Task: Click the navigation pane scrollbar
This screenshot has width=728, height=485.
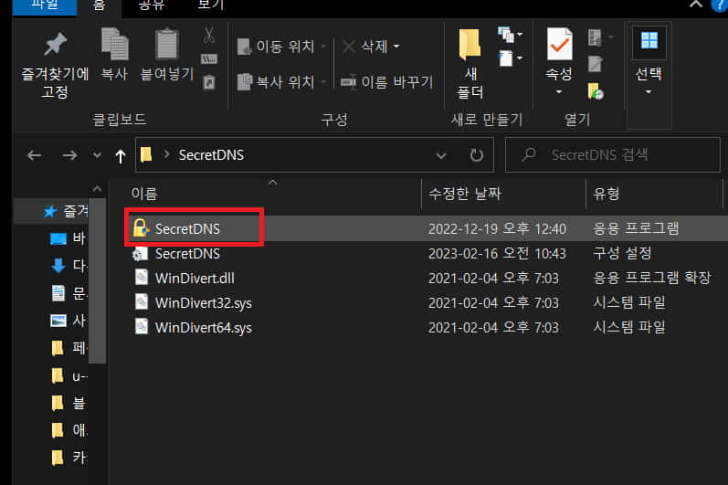Action: (97, 280)
